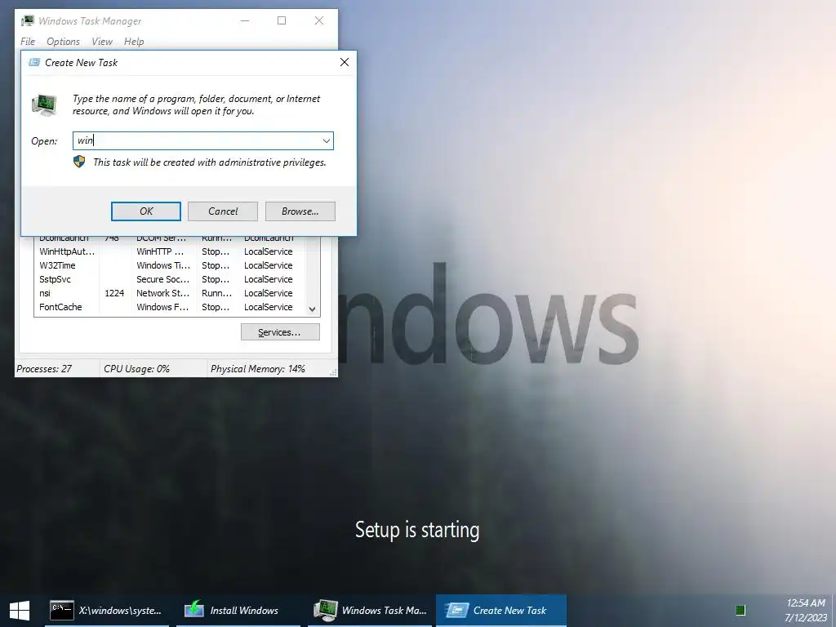The width and height of the screenshot is (836, 627).
Task: Click the green CPU tray icon
Action: click(740, 611)
